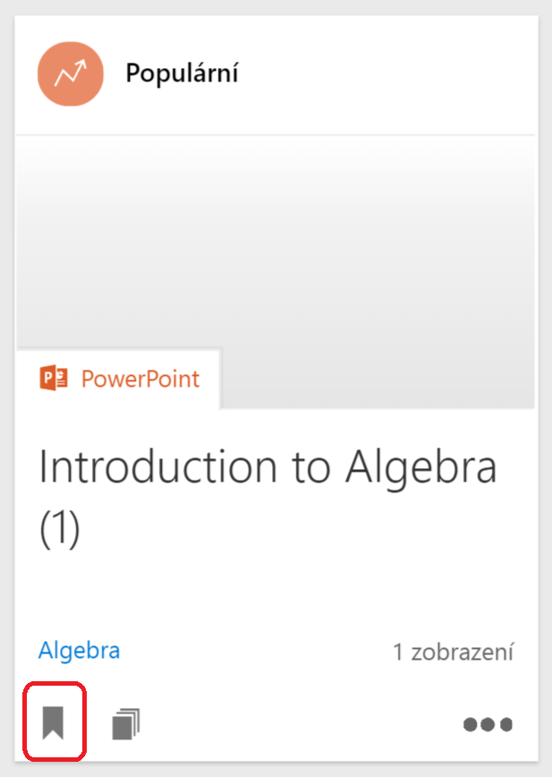Click the PowerPoint tab on the preview
Viewport: 552px width, 777px height.
coord(119,379)
